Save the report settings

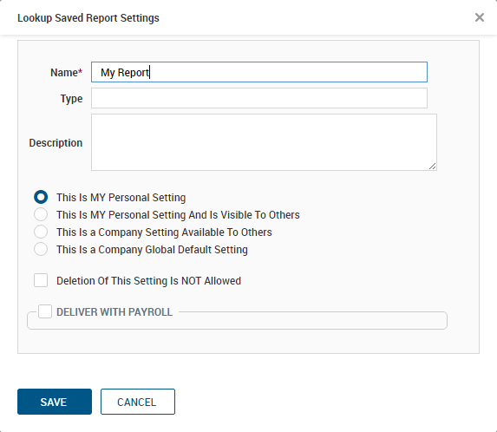pos(55,402)
